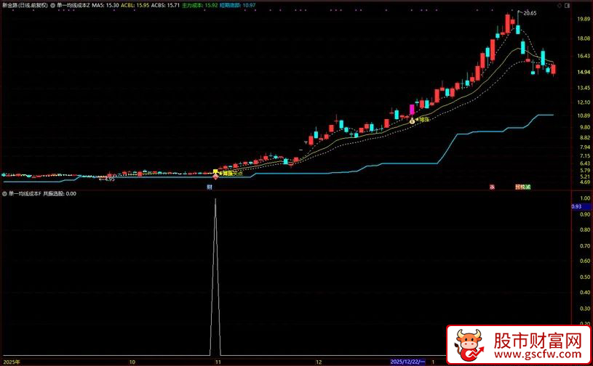Click the green 主力成本 15.92 value
This screenshot has height=366, width=593.
(x=199, y=6)
